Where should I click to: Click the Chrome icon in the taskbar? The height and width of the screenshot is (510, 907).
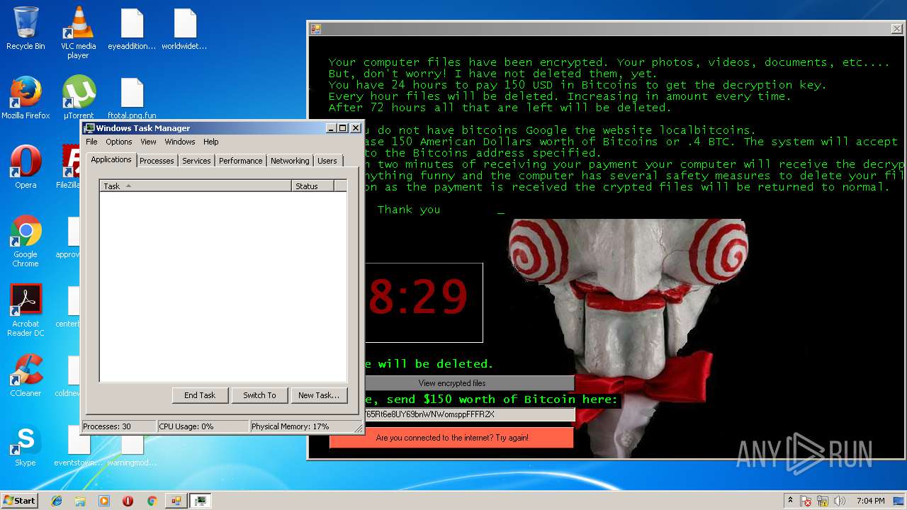click(x=152, y=501)
